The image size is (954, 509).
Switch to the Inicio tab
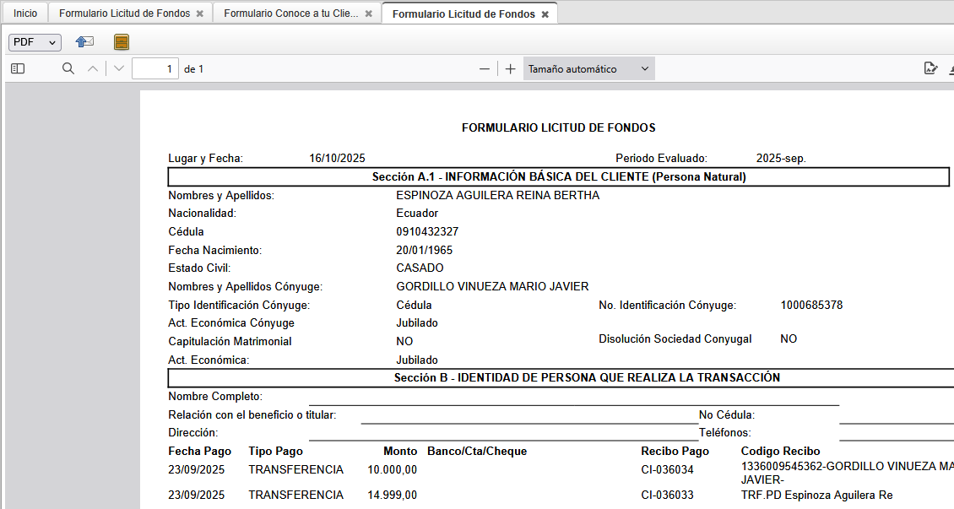pos(25,14)
